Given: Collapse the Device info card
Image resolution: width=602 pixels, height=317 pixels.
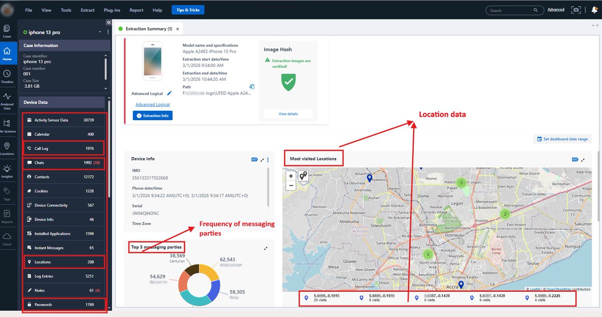Looking at the screenshot, I should pos(262,160).
